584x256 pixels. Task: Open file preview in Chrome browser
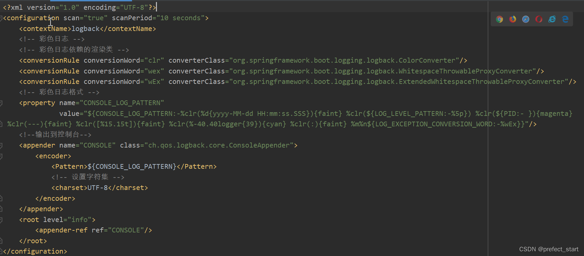tap(499, 19)
